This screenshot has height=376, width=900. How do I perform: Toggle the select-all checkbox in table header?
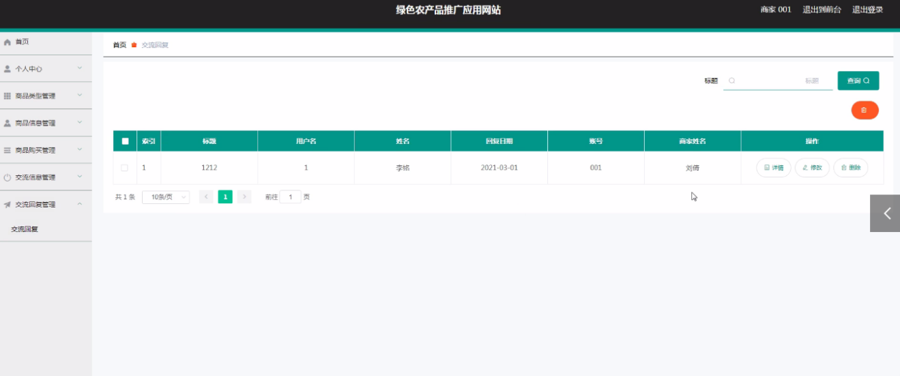[x=125, y=141]
